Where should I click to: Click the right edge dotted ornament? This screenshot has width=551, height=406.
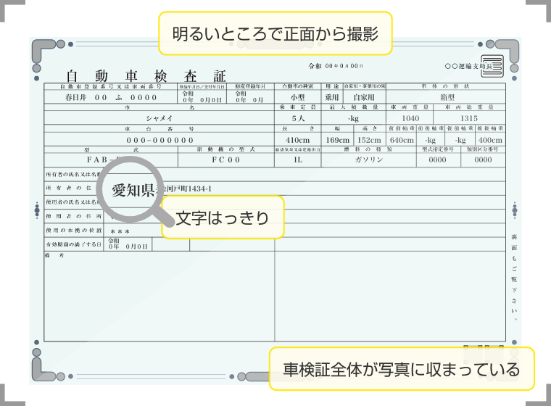tap(514, 211)
